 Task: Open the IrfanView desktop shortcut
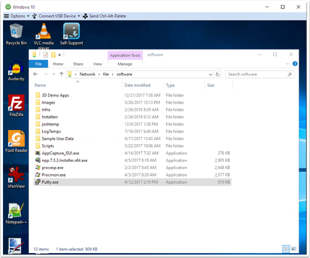16,178
